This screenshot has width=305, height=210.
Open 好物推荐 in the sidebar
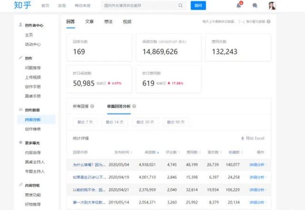point(33,204)
